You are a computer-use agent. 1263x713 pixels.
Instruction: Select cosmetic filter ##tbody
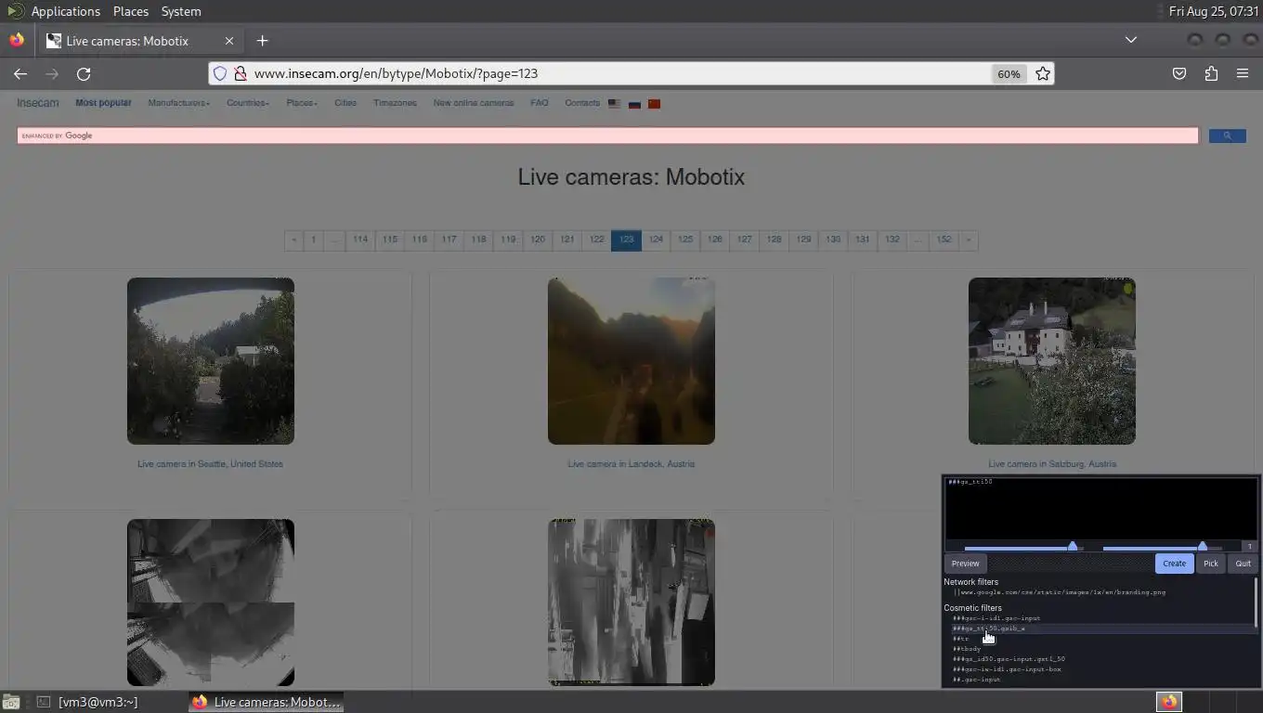[x=967, y=649]
